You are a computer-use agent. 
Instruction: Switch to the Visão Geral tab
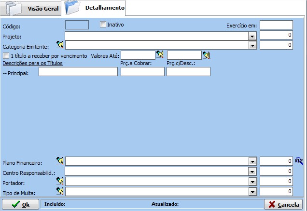point(32,9)
